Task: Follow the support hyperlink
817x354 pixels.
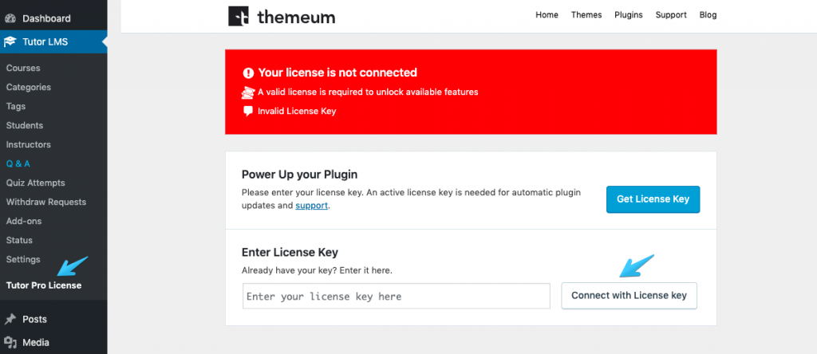Action: pyautogui.click(x=312, y=206)
